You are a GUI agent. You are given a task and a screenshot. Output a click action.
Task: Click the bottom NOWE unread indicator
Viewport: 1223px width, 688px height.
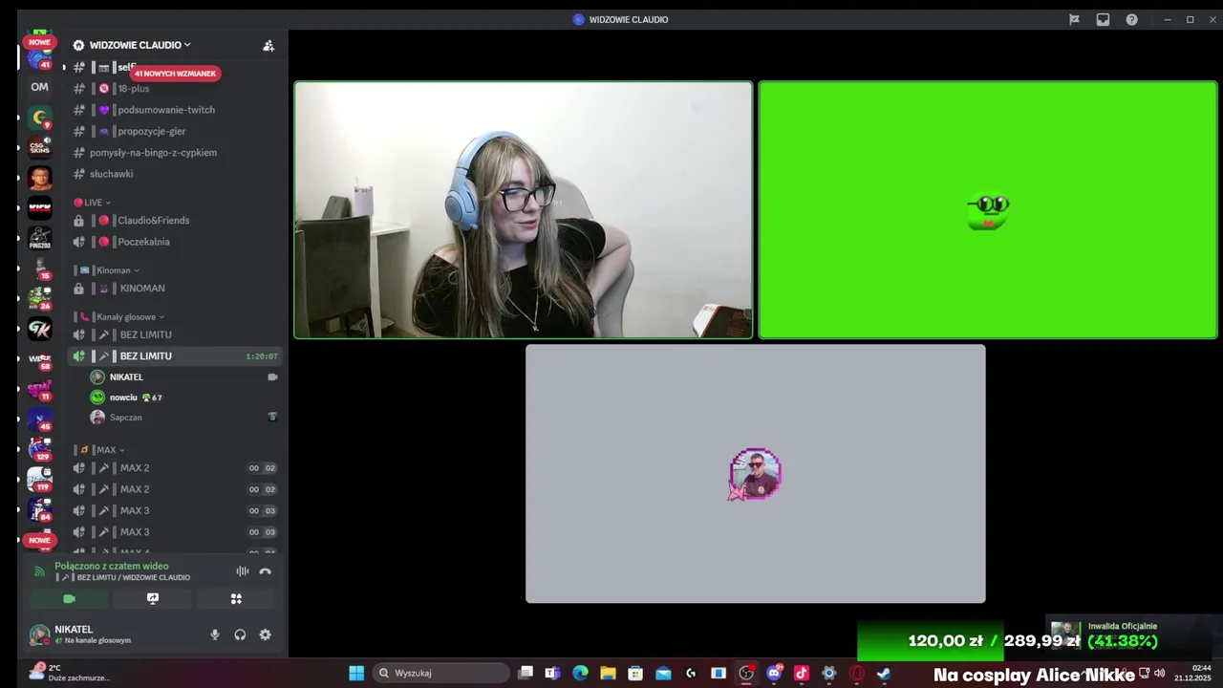39,540
